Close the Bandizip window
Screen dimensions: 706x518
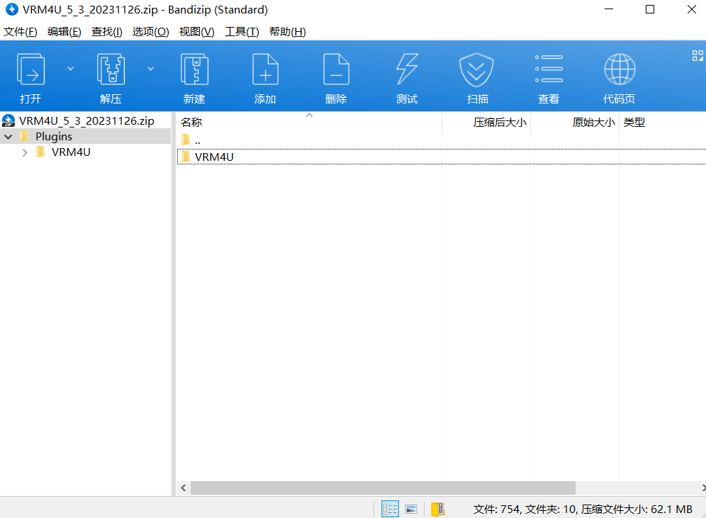pyautogui.click(x=692, y=9)
